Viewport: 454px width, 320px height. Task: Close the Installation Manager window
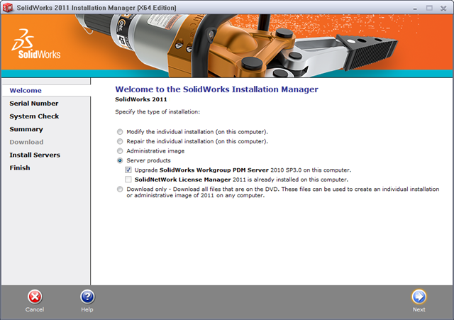[x=443, y=9]
